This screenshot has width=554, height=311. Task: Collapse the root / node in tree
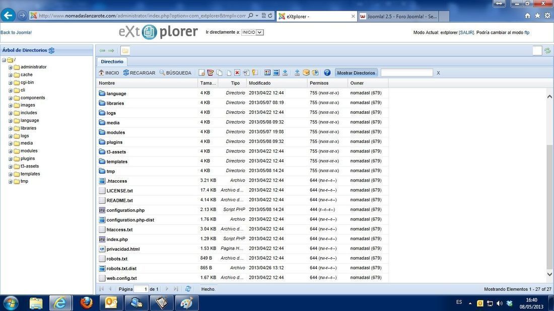pos(4,60)
